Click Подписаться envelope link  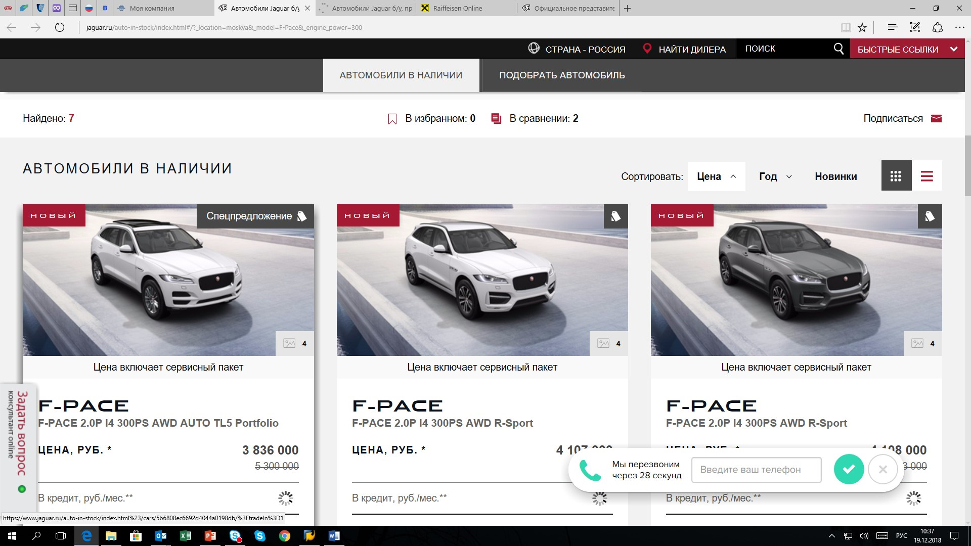(902, 118)
